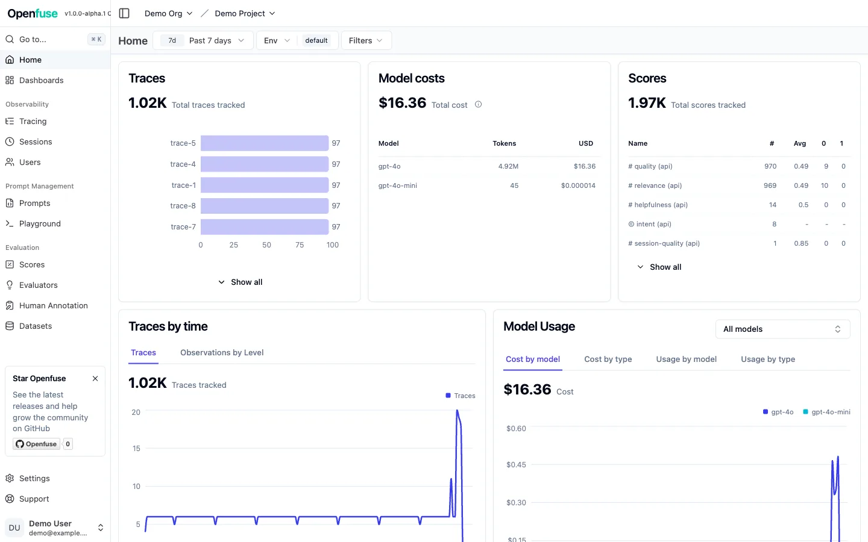The width and height of the screenshot is (868, 542).
Task: Click the $0.000014 cost value
Action: pyautogui.click(x=578, y=185)
